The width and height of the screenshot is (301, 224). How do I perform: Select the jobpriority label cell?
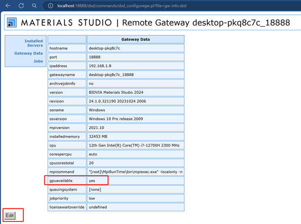tap(67, 198)
